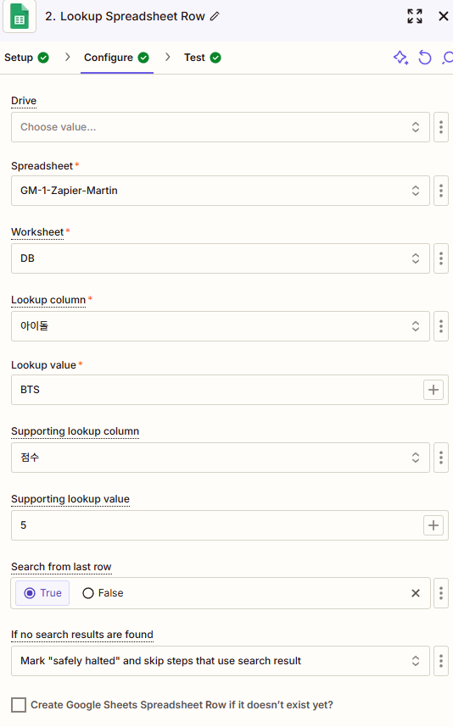Click the plus icon in Supporting lookup value
453x727 pixels.
433,525
